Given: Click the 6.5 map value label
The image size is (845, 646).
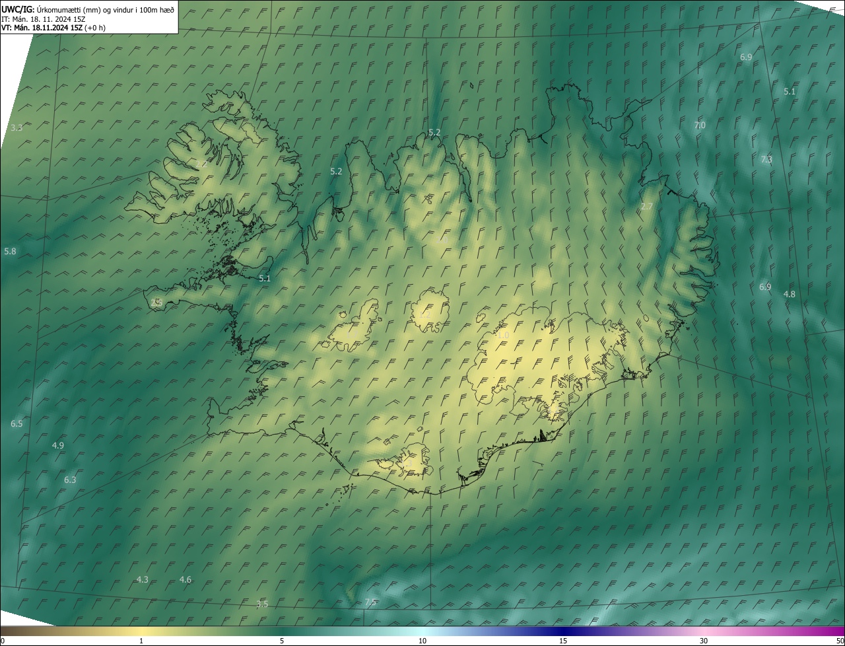Looking at the screenshot, I should point(17,423).
